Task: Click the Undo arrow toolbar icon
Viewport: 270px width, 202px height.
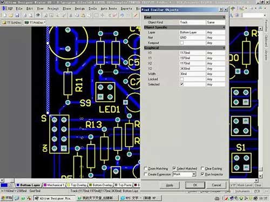Action: [x=122, y=16]
